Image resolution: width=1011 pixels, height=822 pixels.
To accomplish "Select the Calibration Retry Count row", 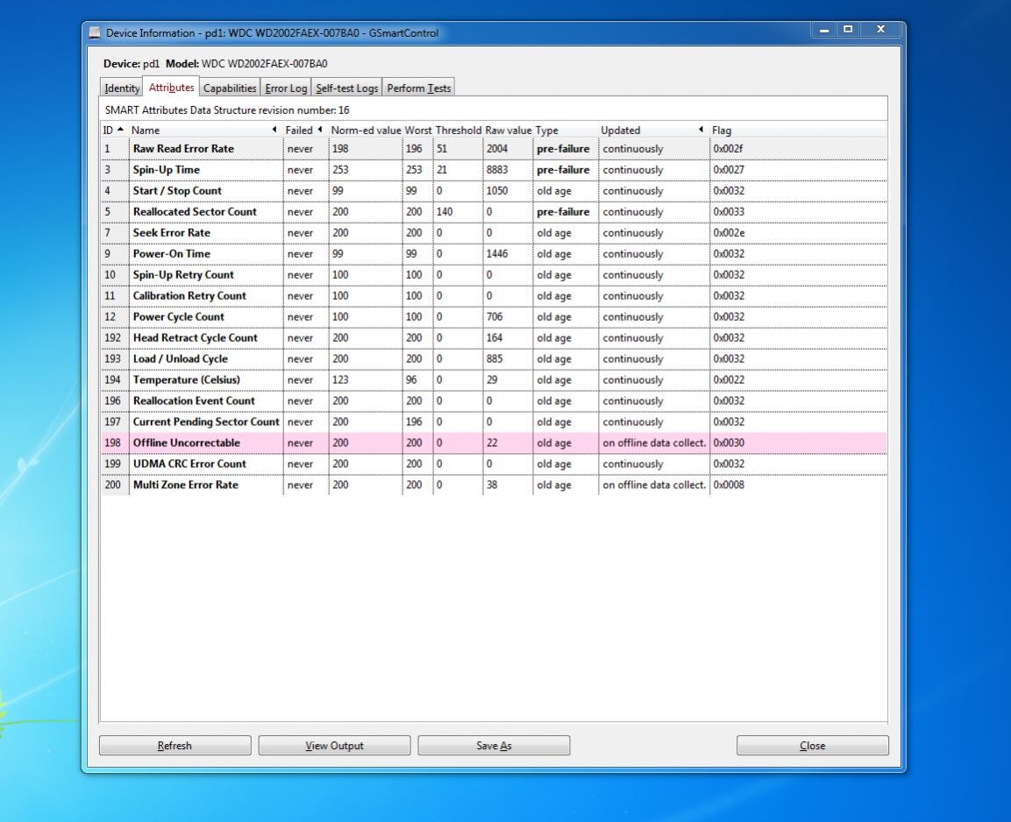I will coord(494,295).
